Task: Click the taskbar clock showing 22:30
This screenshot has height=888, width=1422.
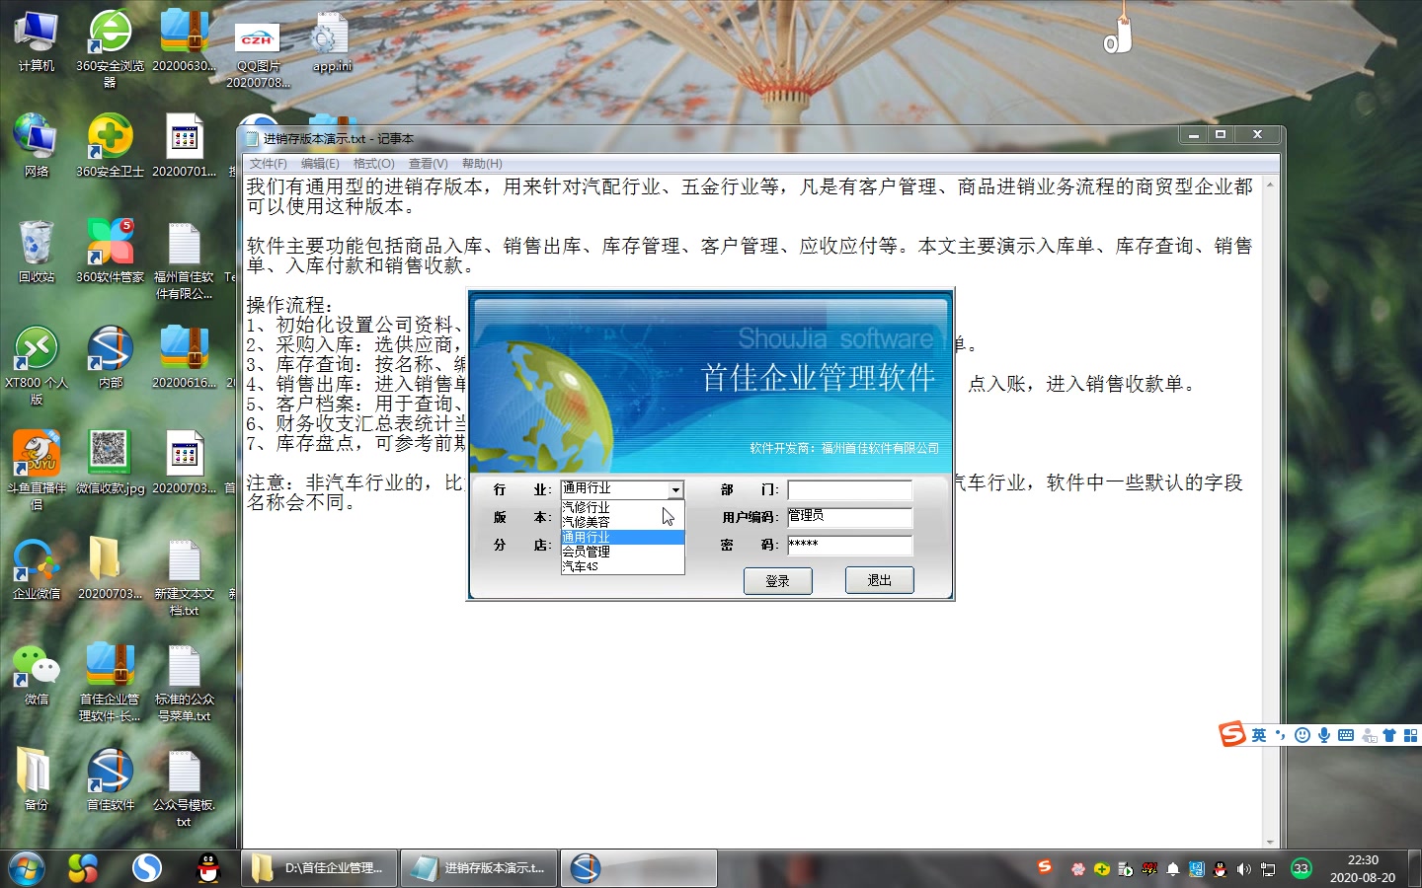Action: 1363,868
